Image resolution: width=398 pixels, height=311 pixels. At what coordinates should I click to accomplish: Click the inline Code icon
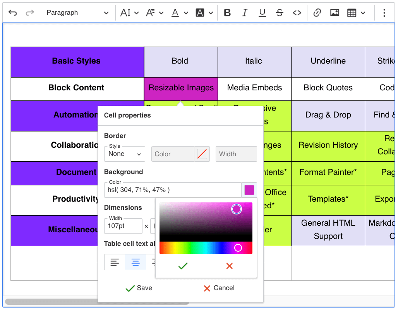pyautogui.click(x=297, y=13)
